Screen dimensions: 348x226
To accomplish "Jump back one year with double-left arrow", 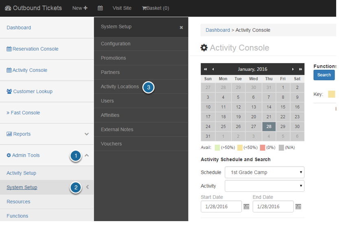I will pyautogui.click(x=206, y=69).
